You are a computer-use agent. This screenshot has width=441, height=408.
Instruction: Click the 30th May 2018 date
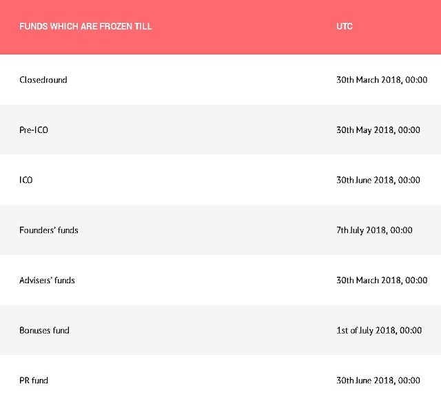(x=378, y=130)
